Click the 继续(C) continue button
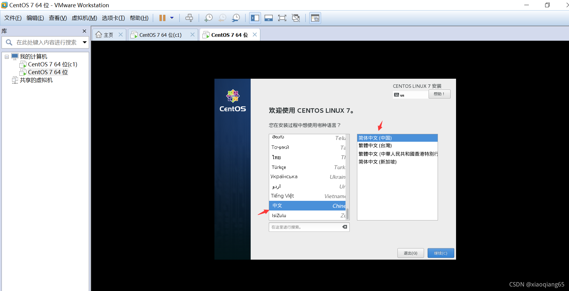 441,253
